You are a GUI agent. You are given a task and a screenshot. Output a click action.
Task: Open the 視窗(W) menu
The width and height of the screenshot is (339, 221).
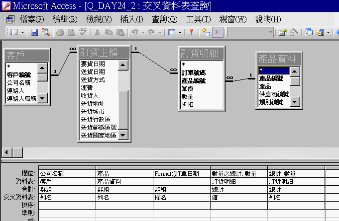pos(233,19)
